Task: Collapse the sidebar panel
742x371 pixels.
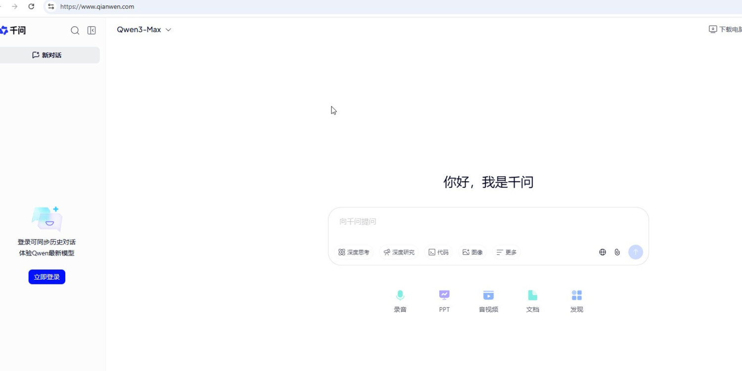Action: click(x=92, y=31)
